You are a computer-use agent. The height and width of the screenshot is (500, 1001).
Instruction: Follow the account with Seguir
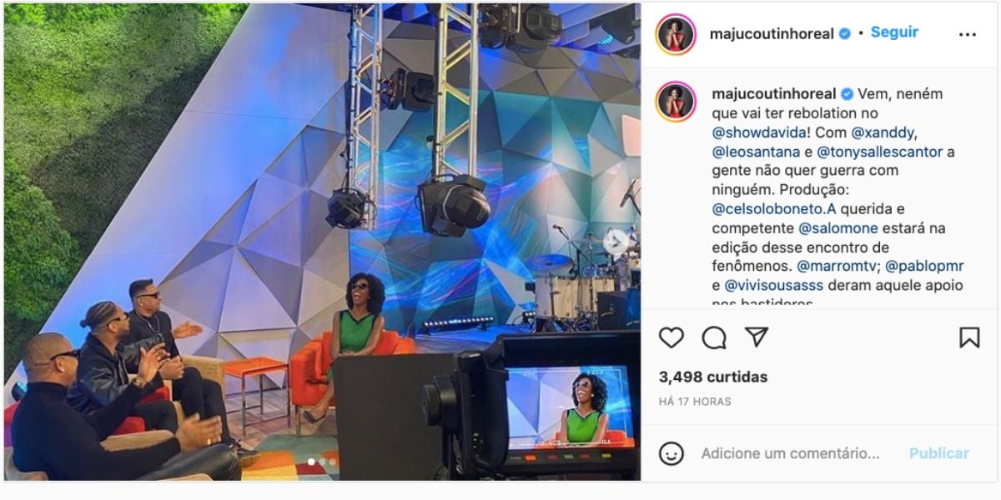894,32
